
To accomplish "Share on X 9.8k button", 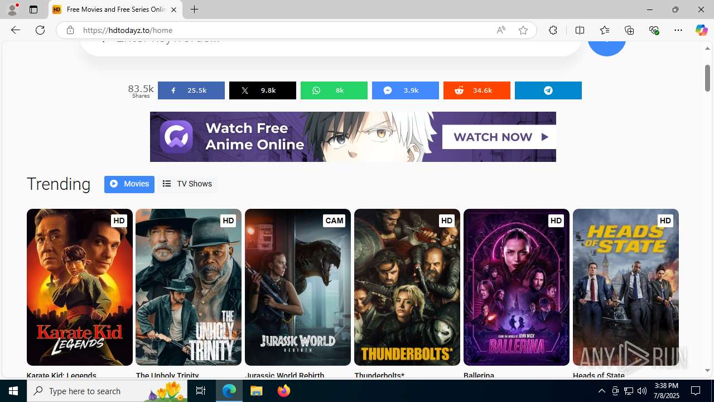I will point(263,90).
